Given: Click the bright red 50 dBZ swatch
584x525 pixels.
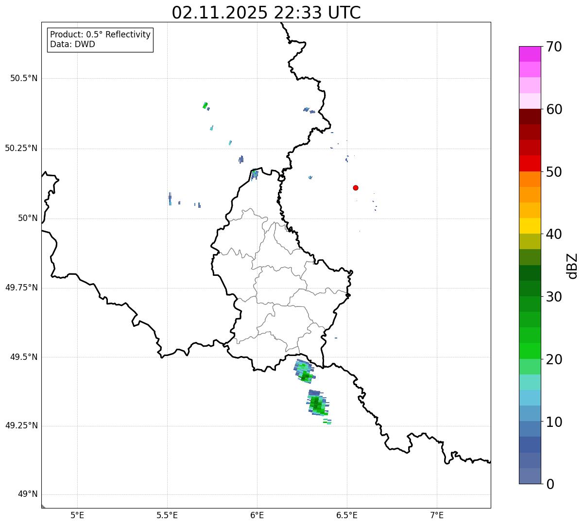Looking at the screenshot, I should coord(530,164).
